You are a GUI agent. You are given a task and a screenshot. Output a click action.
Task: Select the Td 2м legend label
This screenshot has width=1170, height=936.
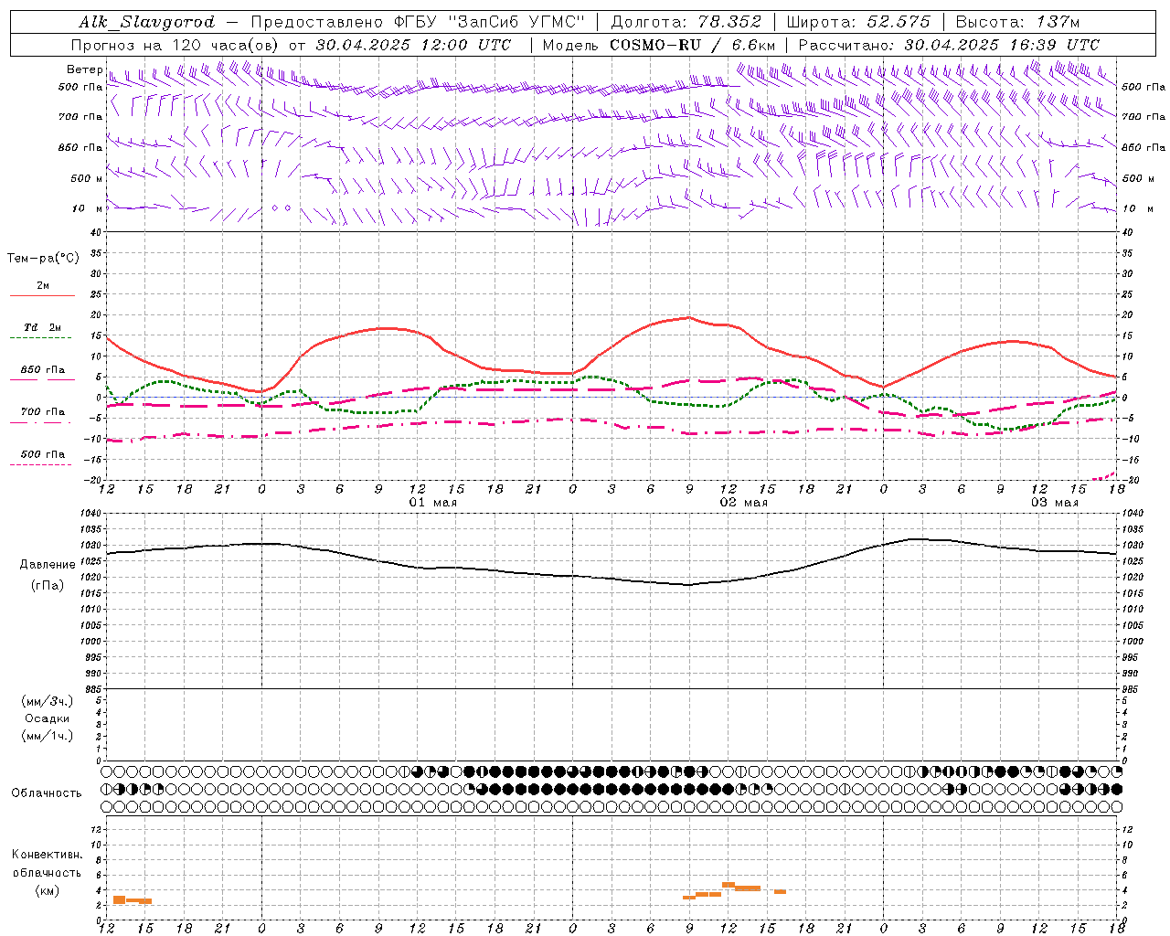pos(42,327)
